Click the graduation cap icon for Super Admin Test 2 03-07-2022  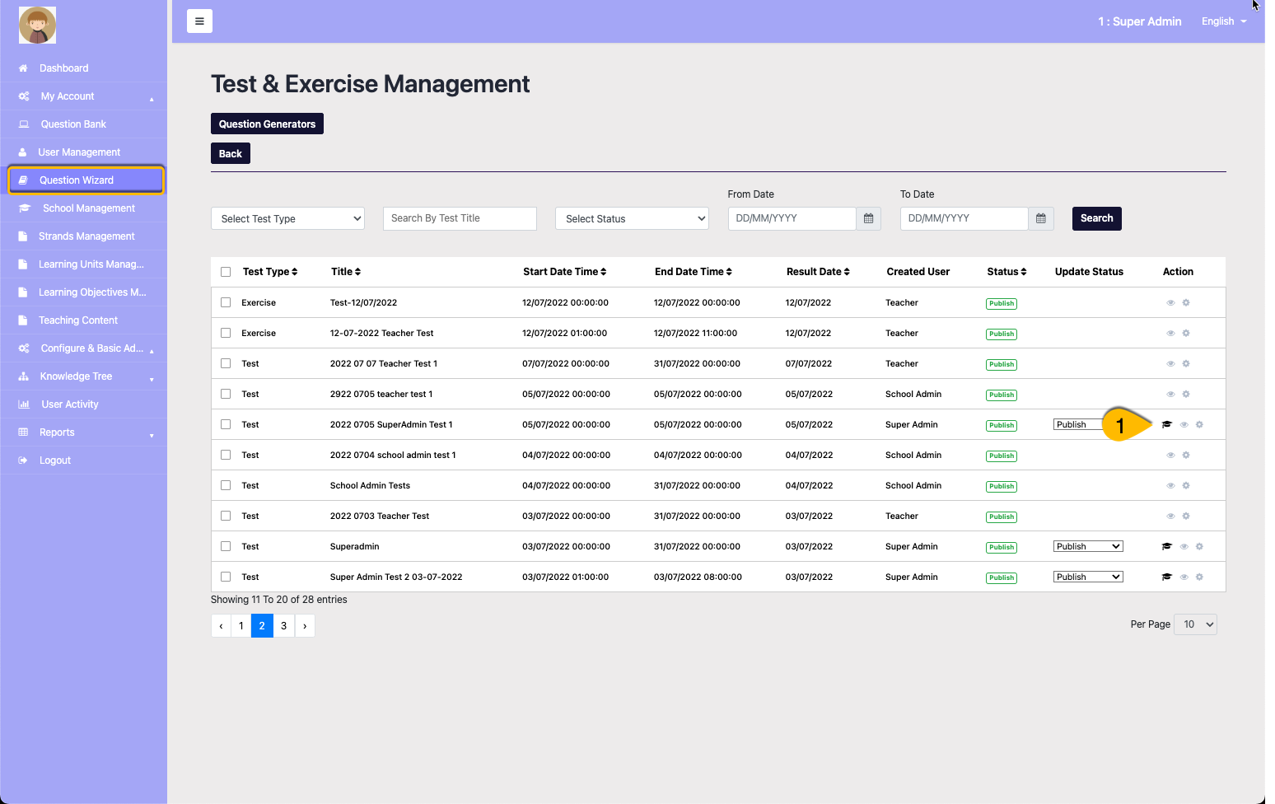1166,577
